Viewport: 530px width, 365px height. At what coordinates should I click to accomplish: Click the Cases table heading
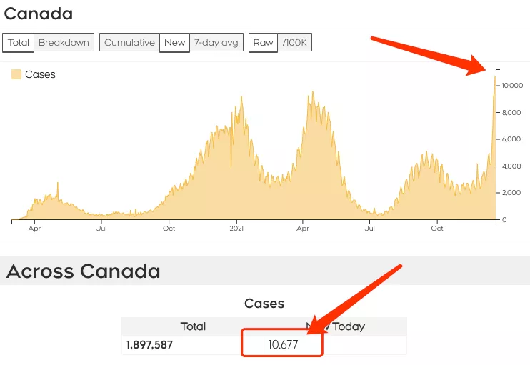pyautogui.click(x=264, y=304)
